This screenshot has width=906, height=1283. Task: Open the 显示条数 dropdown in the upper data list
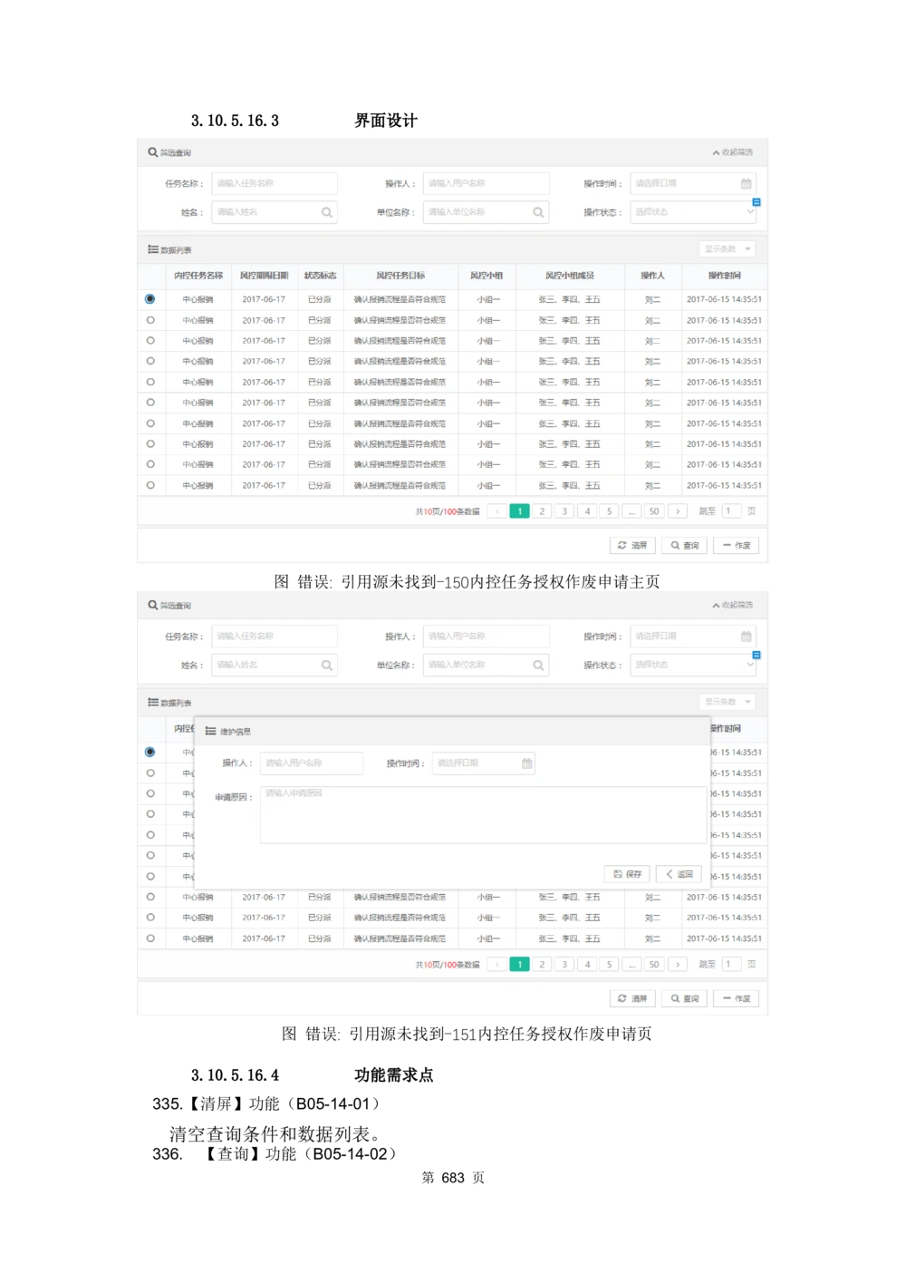point(728,248)
